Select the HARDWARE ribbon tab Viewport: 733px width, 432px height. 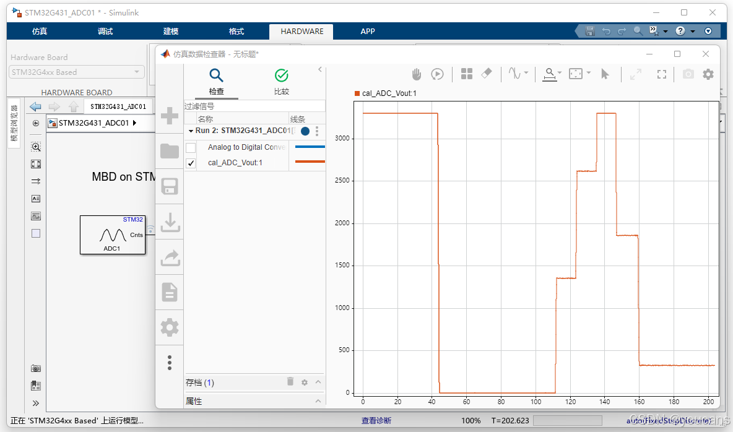(x=301, y=32)
